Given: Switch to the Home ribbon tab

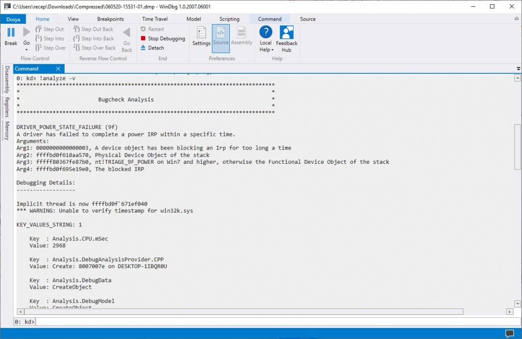Looking at the screenshot, I should [x=42, y=19].
